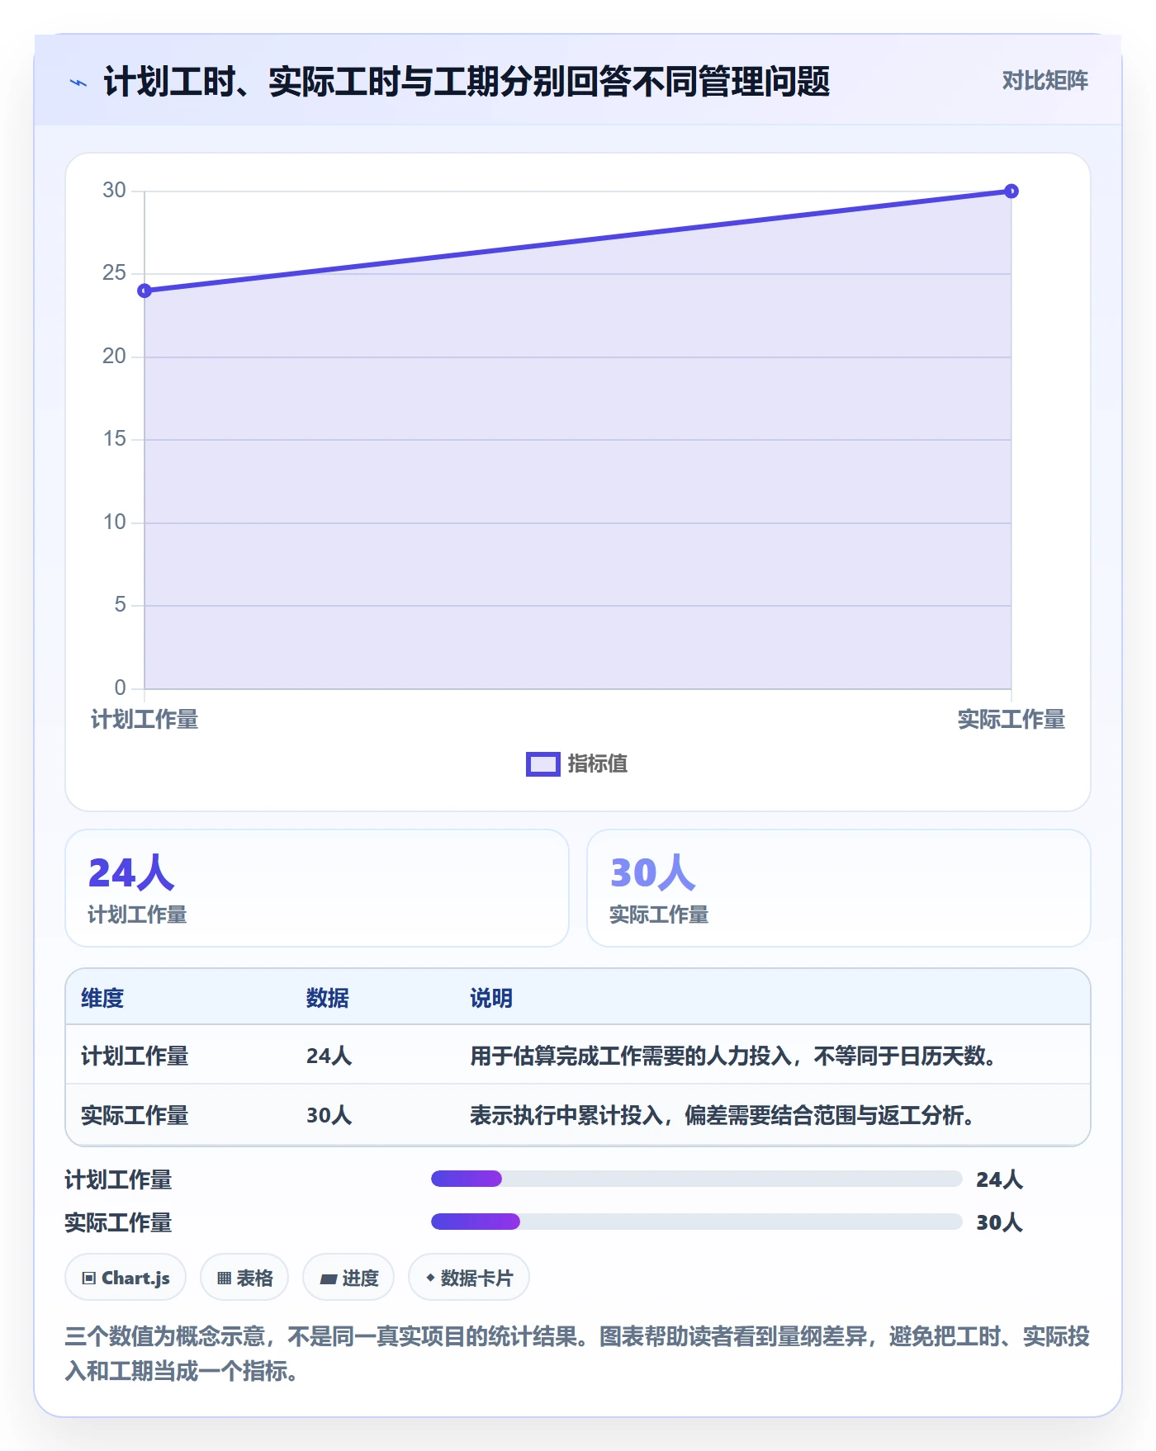Click the 30人 figure in the data card
This screenshot has height=1451, width=1156.
653,873
